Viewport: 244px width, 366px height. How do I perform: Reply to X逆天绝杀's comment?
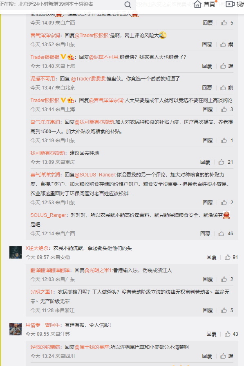(x=211, y=257)
